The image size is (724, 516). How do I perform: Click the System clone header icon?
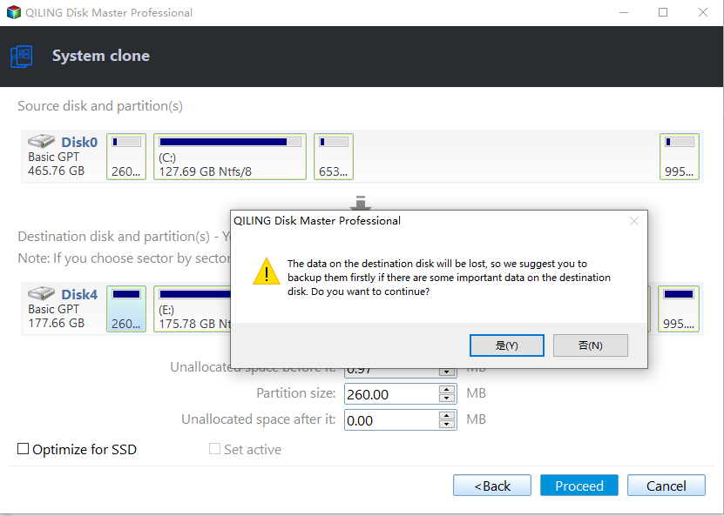pyautogui.click(x=21, y=57)
